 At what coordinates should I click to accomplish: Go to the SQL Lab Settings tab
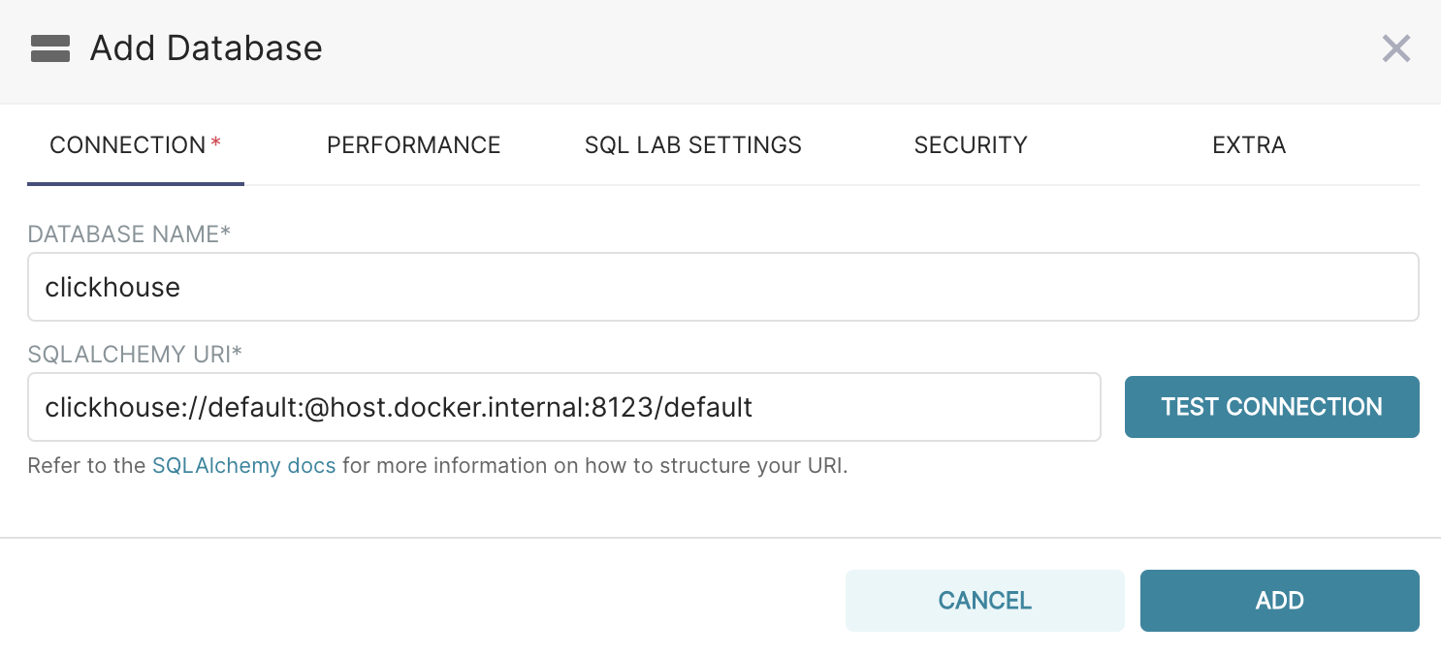click(692, 145)
